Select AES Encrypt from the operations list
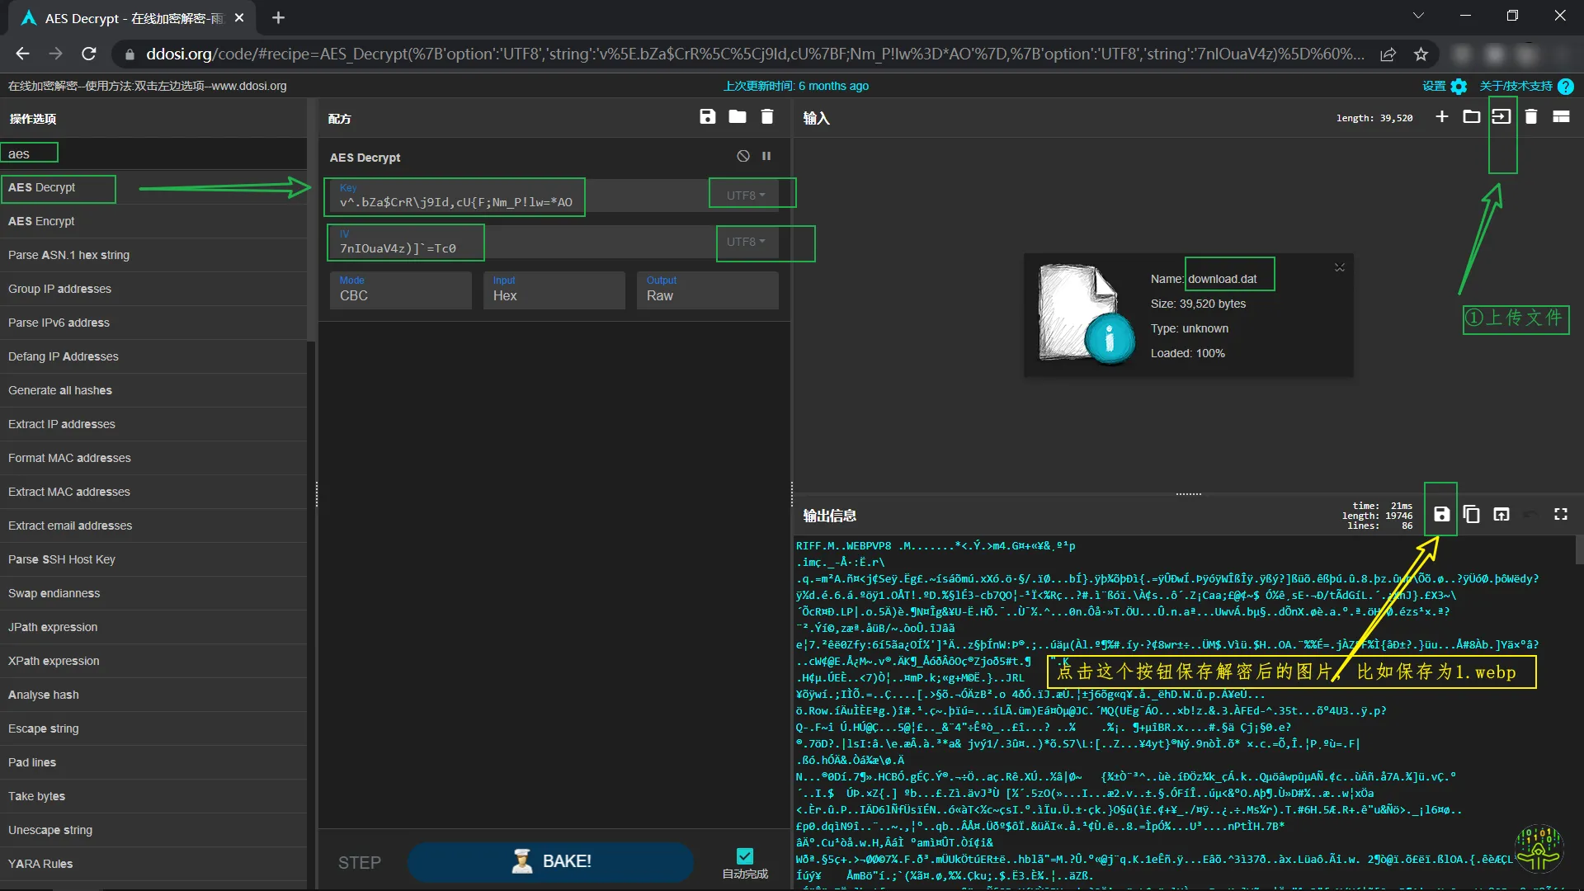The image size is (1584, 891). coord(41,221)
